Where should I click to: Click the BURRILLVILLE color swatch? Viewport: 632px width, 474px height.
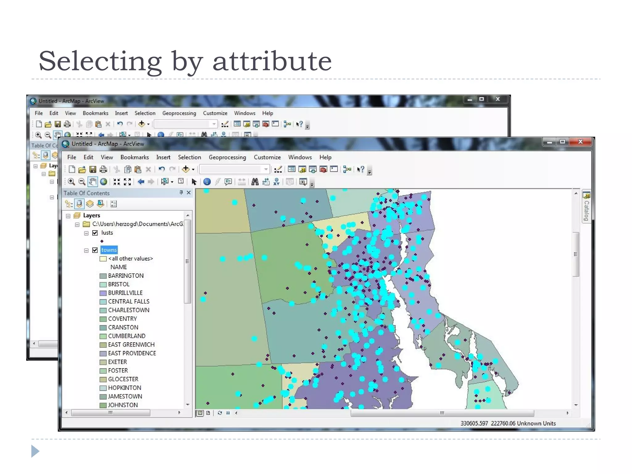coord(103,293)
